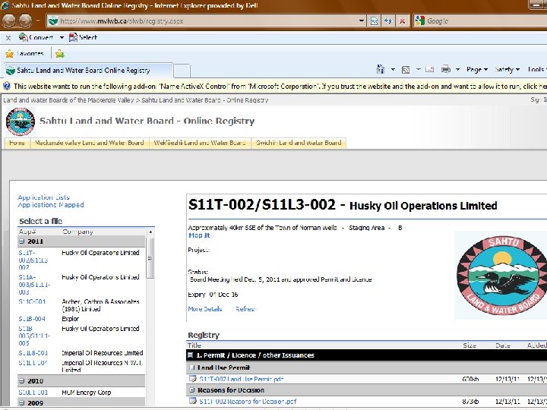This screenshot has height=410, width=547.
Task: Click the Compatibility View icon by address bar
Action: tap(374, 21)
